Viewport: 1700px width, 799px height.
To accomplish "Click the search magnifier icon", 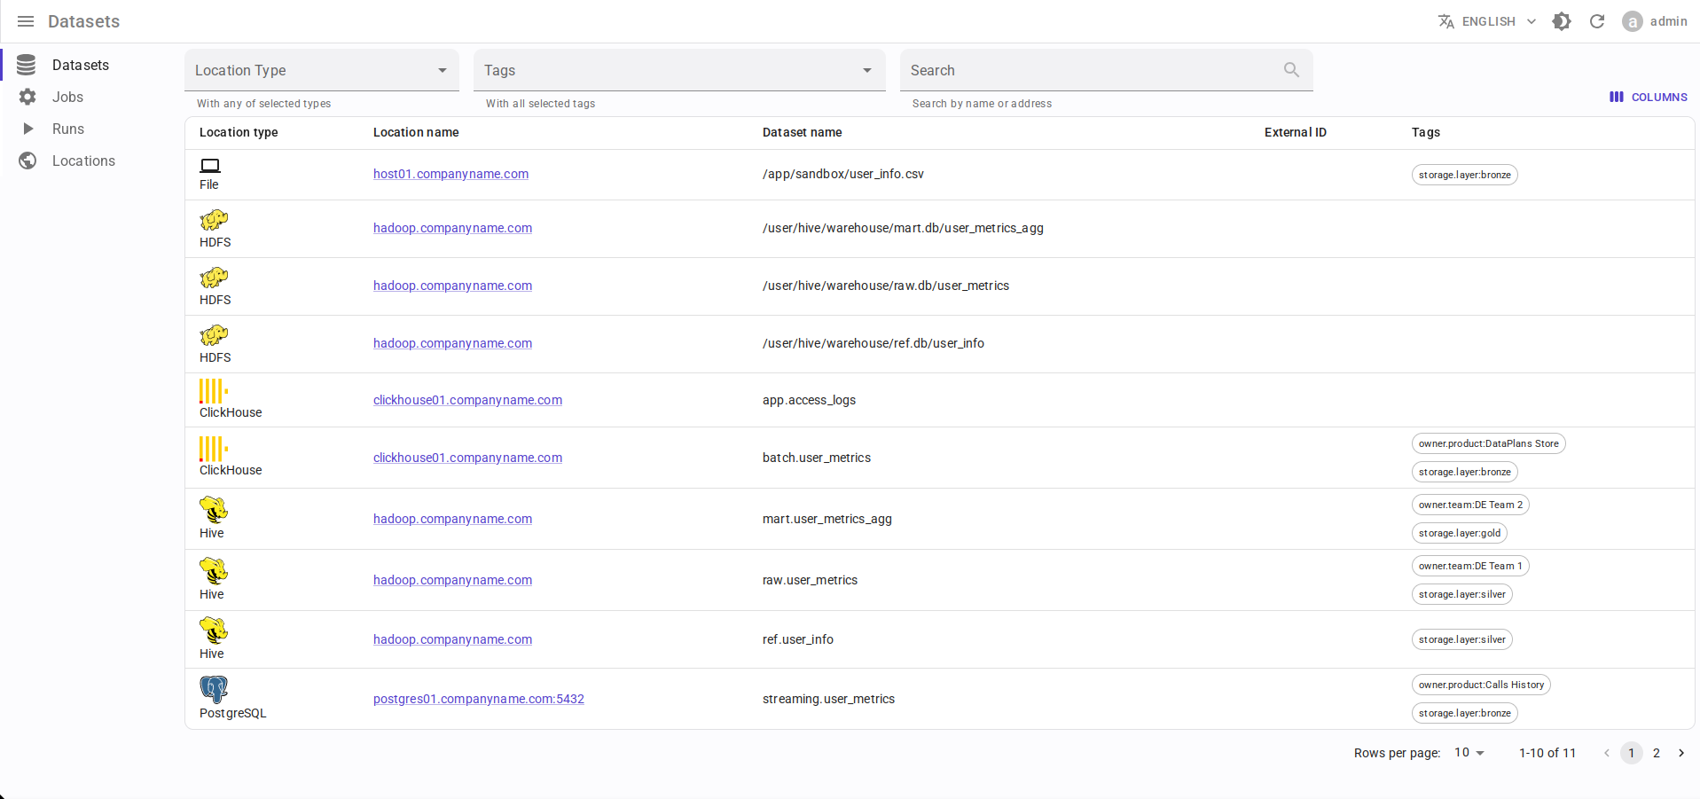I will coord(1292,70).
